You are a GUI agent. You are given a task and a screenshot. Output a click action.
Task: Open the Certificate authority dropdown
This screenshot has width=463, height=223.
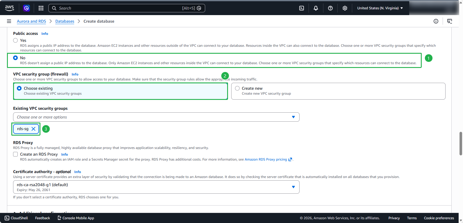coord(156,187)
